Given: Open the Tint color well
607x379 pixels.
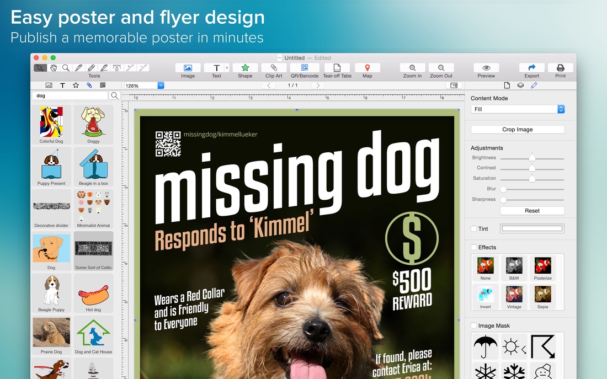Looking at the screenshot, I should (533, 228).
